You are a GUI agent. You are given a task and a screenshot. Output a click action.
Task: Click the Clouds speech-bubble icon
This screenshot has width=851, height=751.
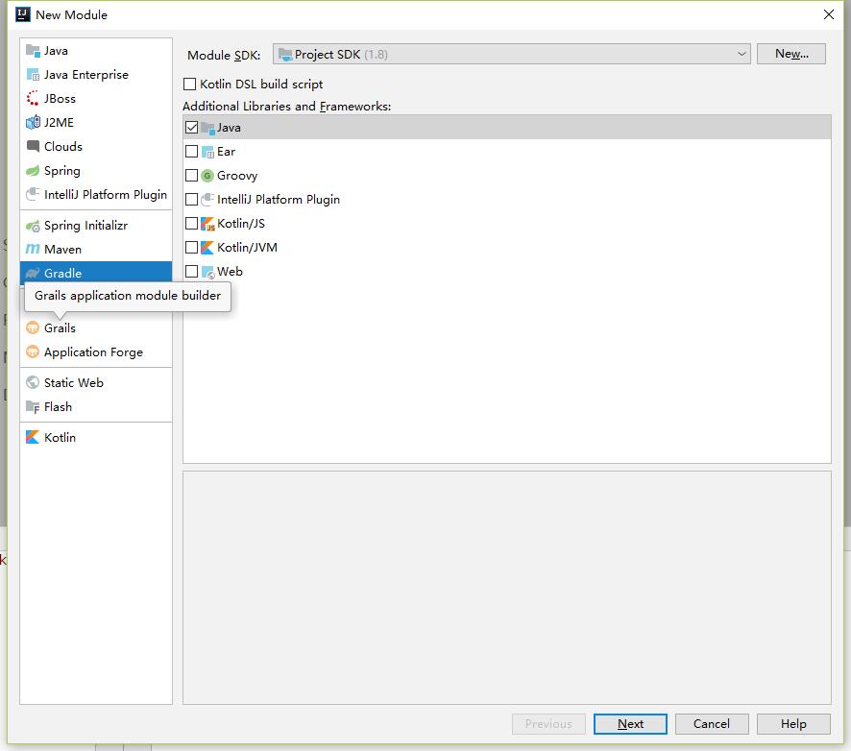(x=33, y=146)
